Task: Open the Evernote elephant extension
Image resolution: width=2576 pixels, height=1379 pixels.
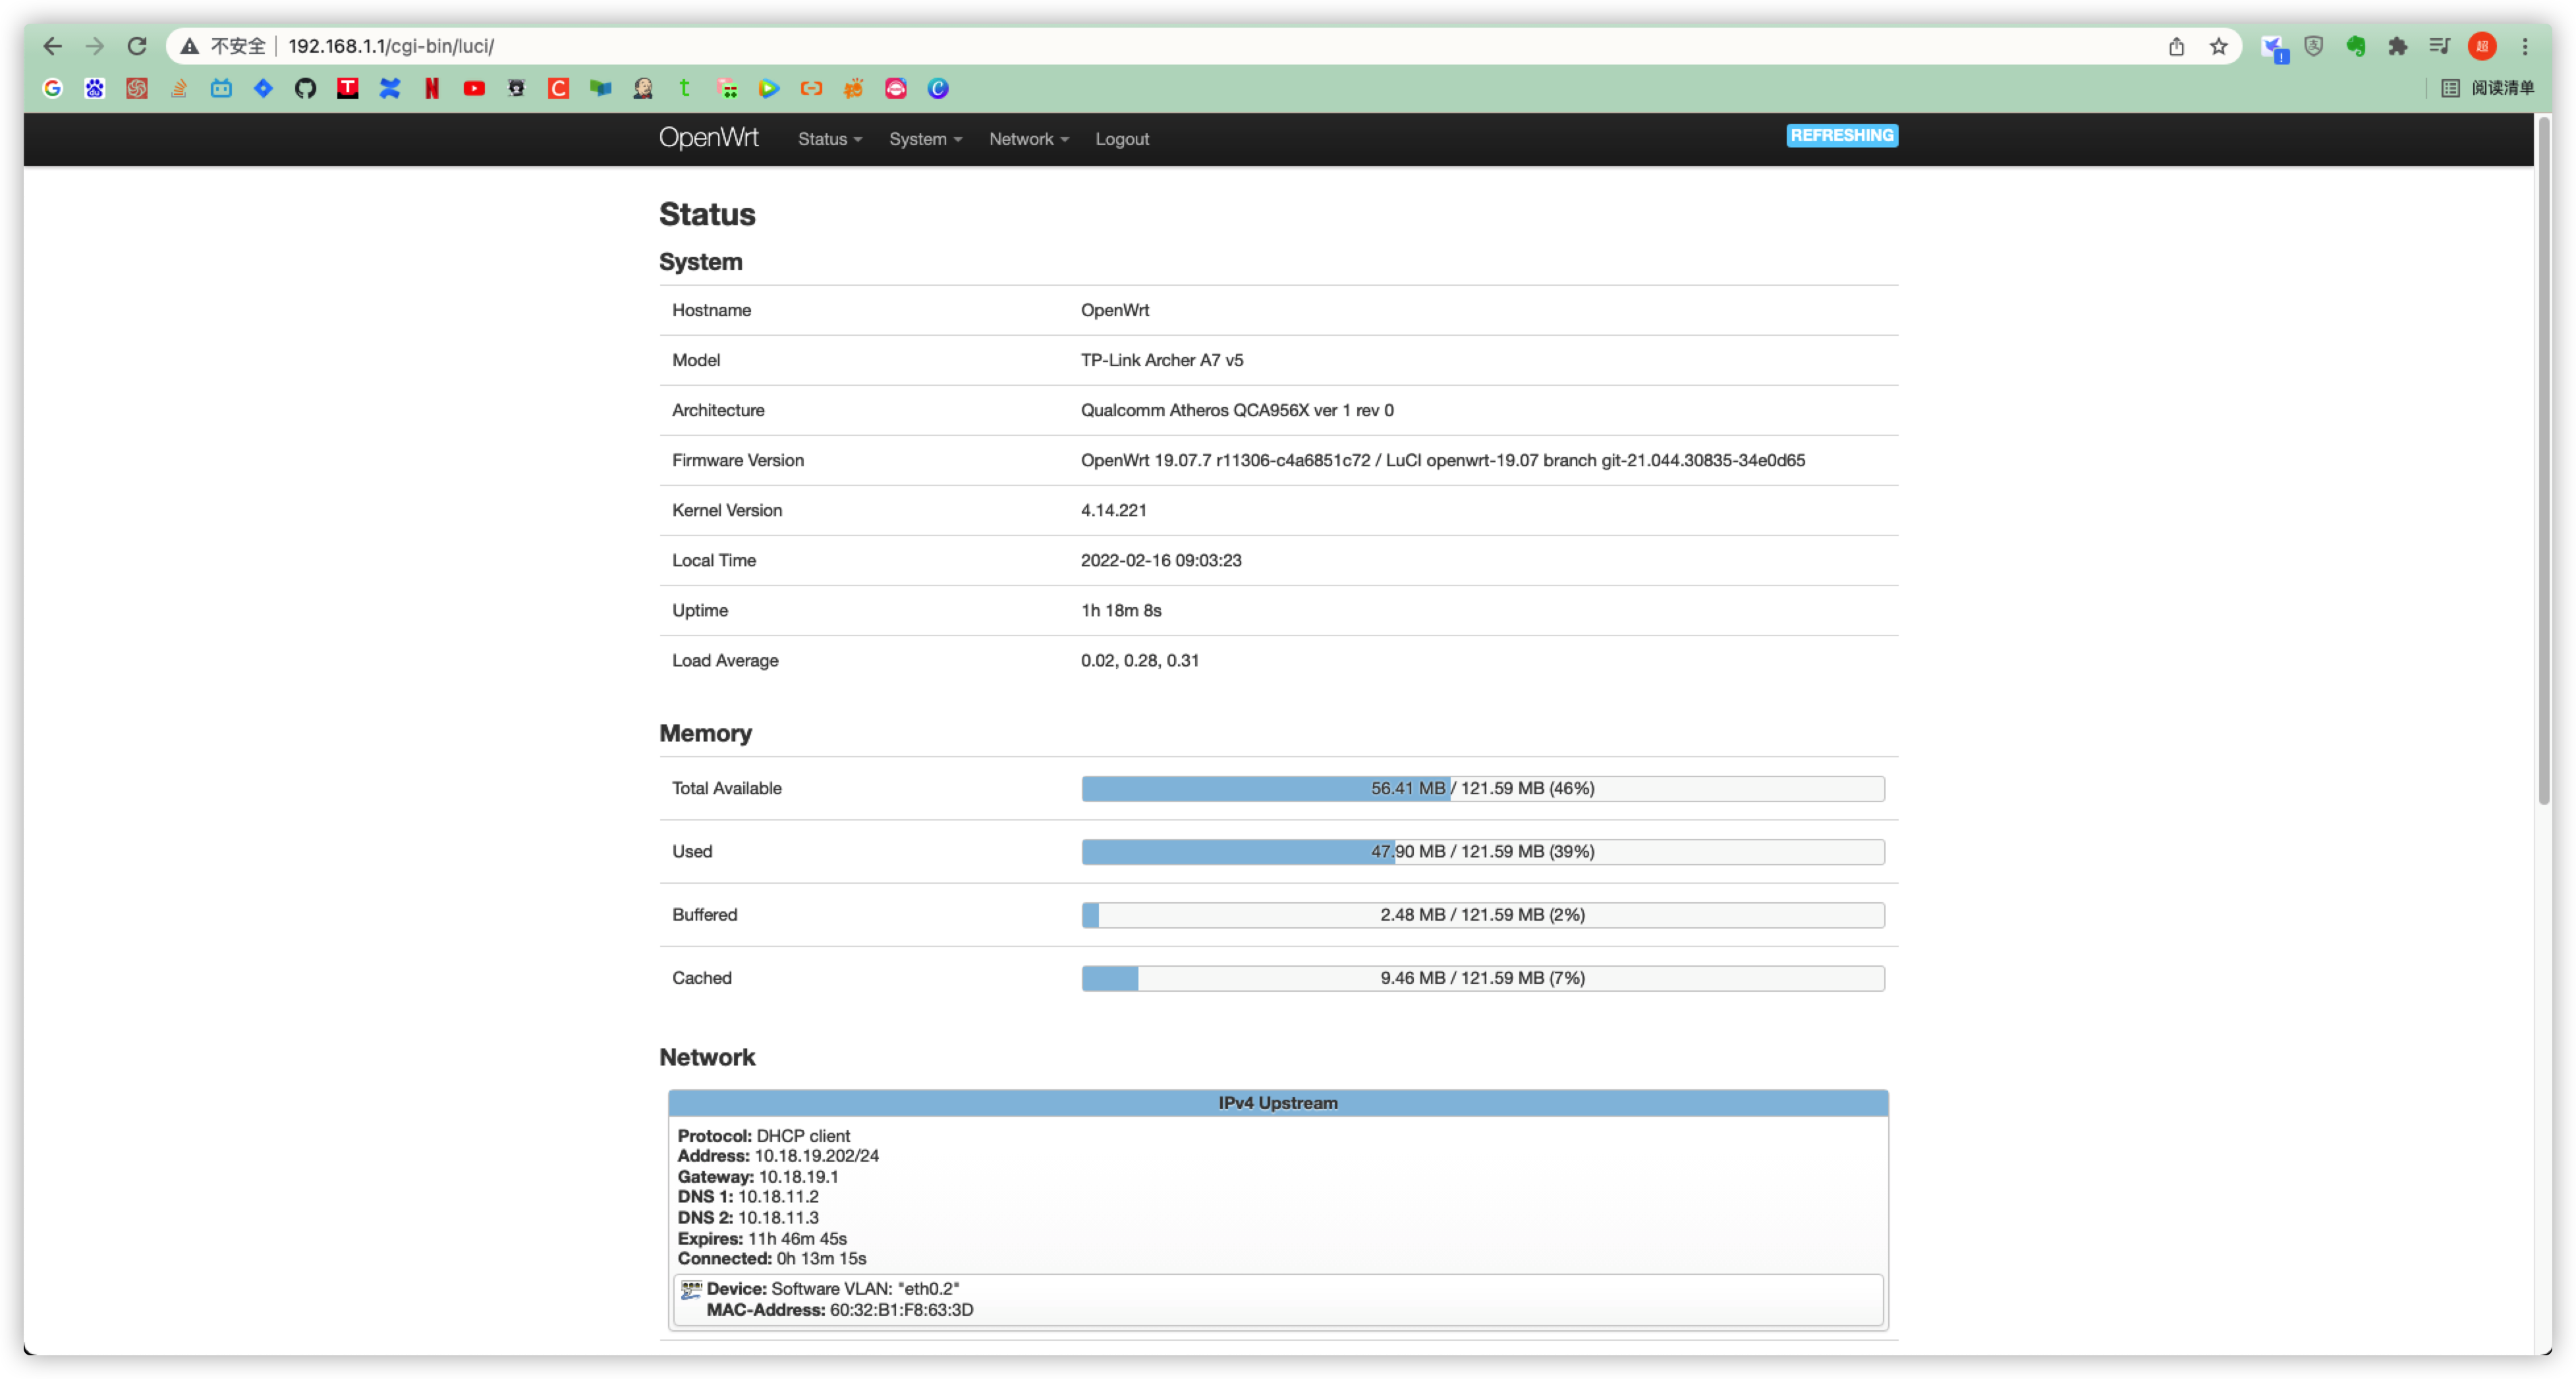Action: tap(2356, 46)
